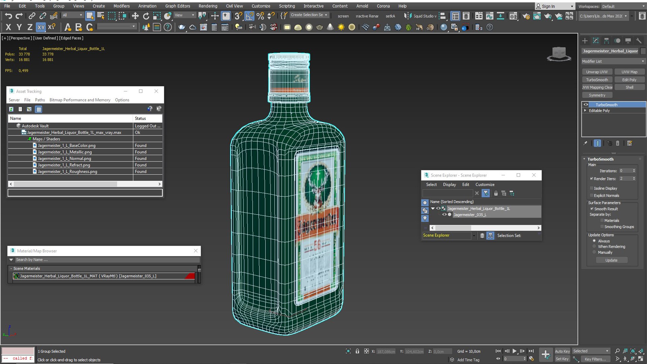
Task: Select the Move tool
Action: tap(135, 16)
